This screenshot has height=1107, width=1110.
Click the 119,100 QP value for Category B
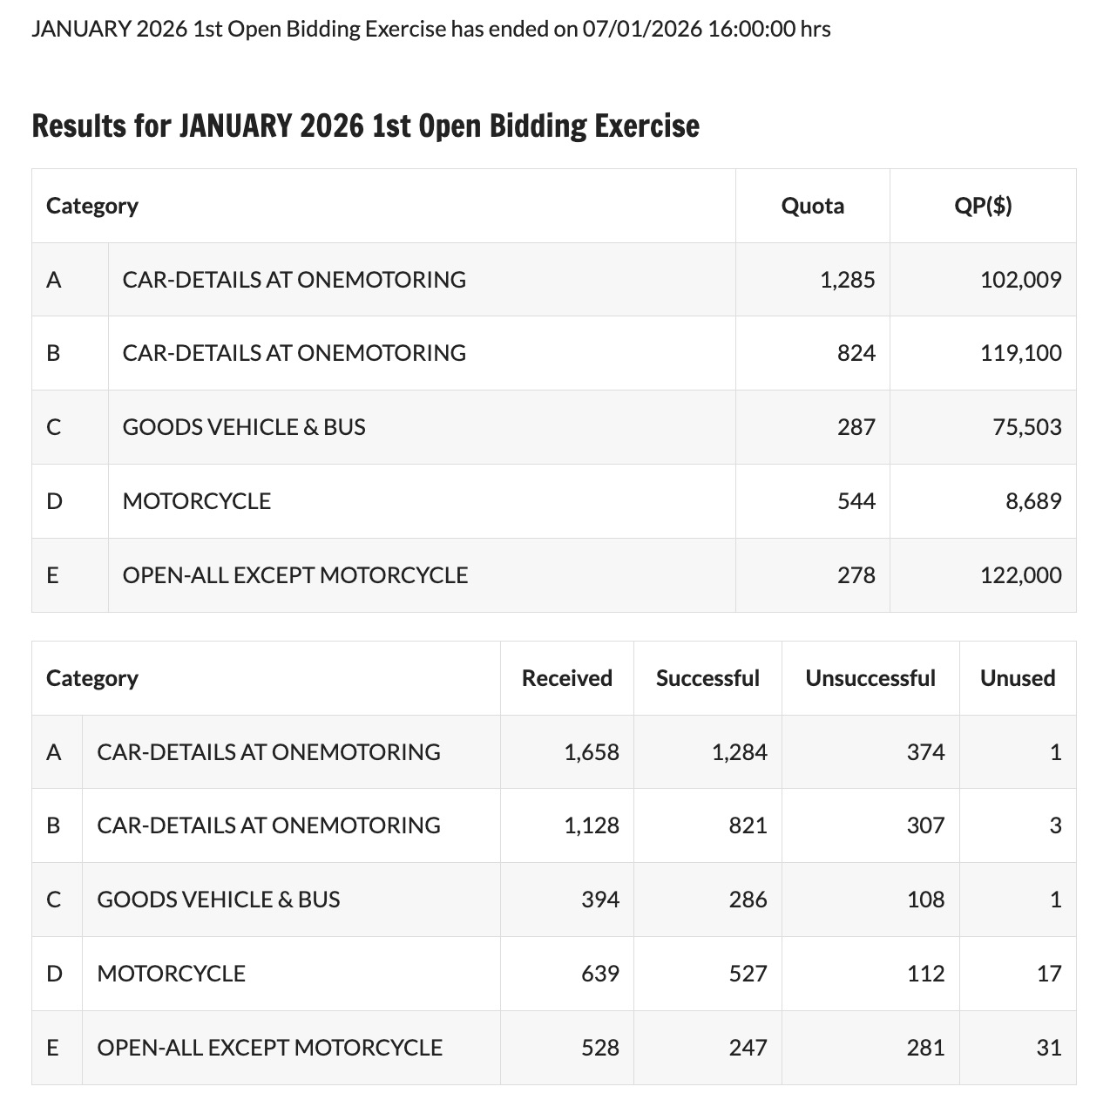[x=1020, y=353]
